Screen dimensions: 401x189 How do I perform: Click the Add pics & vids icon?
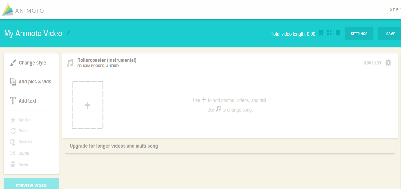point(13,82)
